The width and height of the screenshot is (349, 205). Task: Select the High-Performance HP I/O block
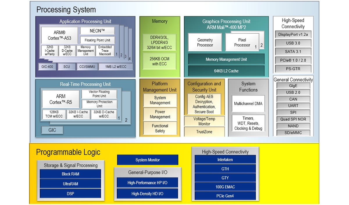(x=147, y=183)
